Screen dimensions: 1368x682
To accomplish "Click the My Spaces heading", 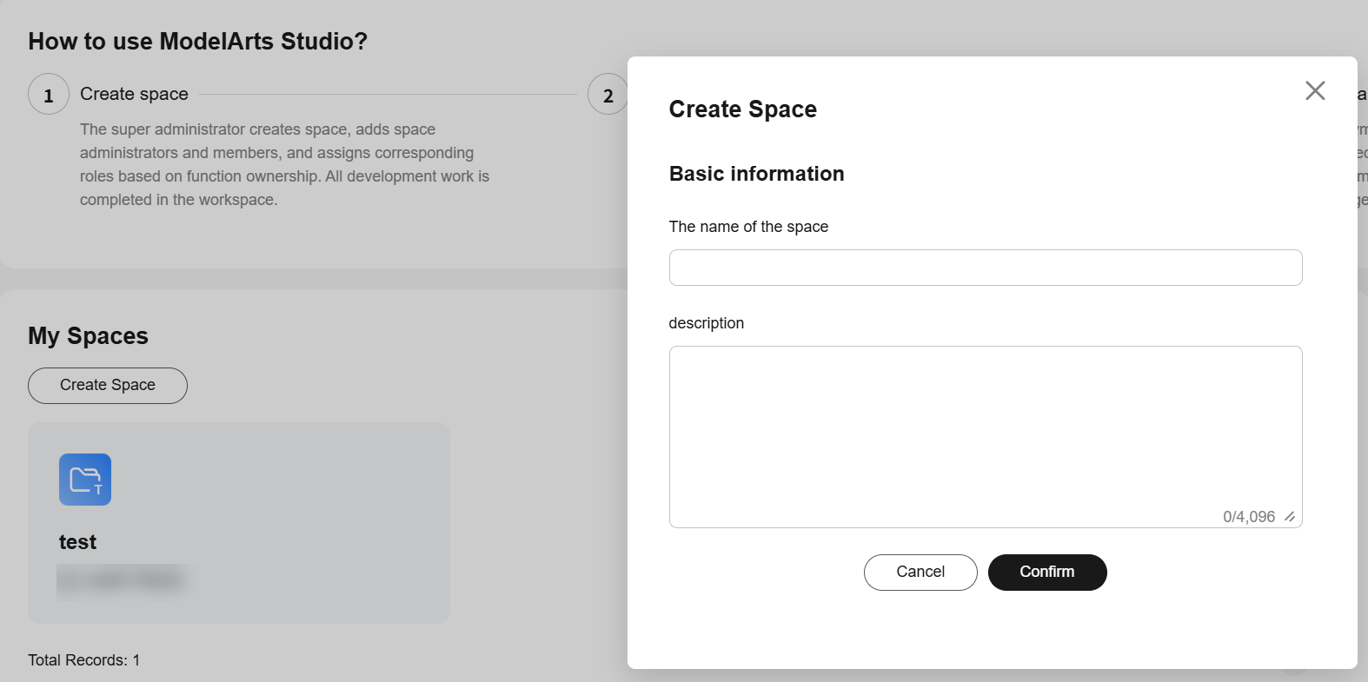I will coord(88,336).
